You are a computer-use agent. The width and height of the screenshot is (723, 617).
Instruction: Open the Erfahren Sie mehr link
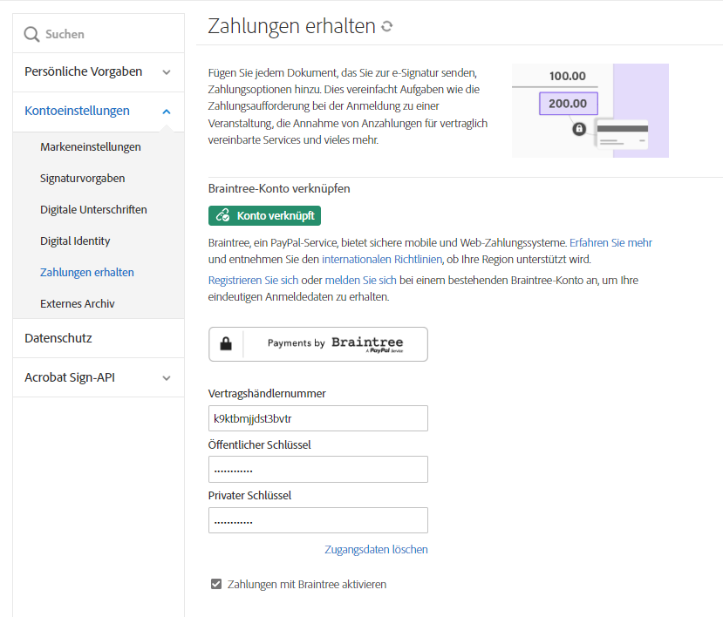pyautogui.click(x=610, y=243)
